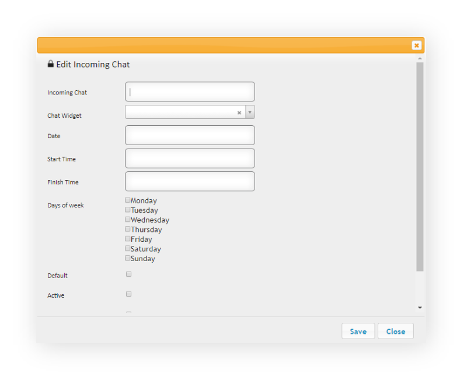Enable the Default checkbox
The width and height of the screenshot is (467, 384).
pyautogui.click(x=128, y=274)
